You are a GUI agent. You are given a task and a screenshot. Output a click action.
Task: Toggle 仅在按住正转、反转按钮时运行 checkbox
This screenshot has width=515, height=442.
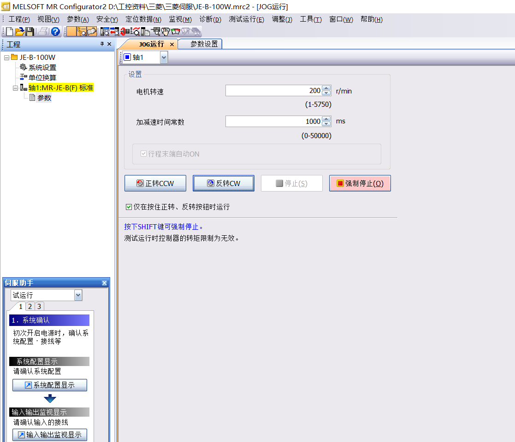pos(129,207)
